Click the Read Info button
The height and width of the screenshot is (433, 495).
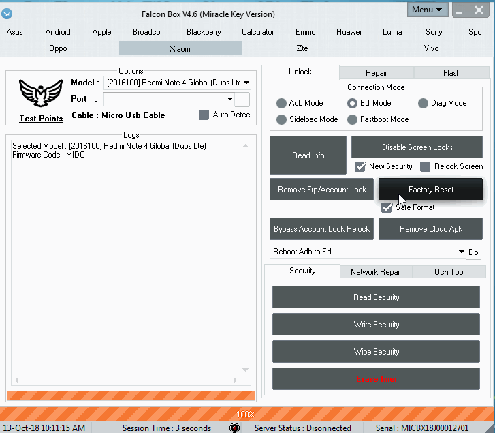[x=308, y=155]
